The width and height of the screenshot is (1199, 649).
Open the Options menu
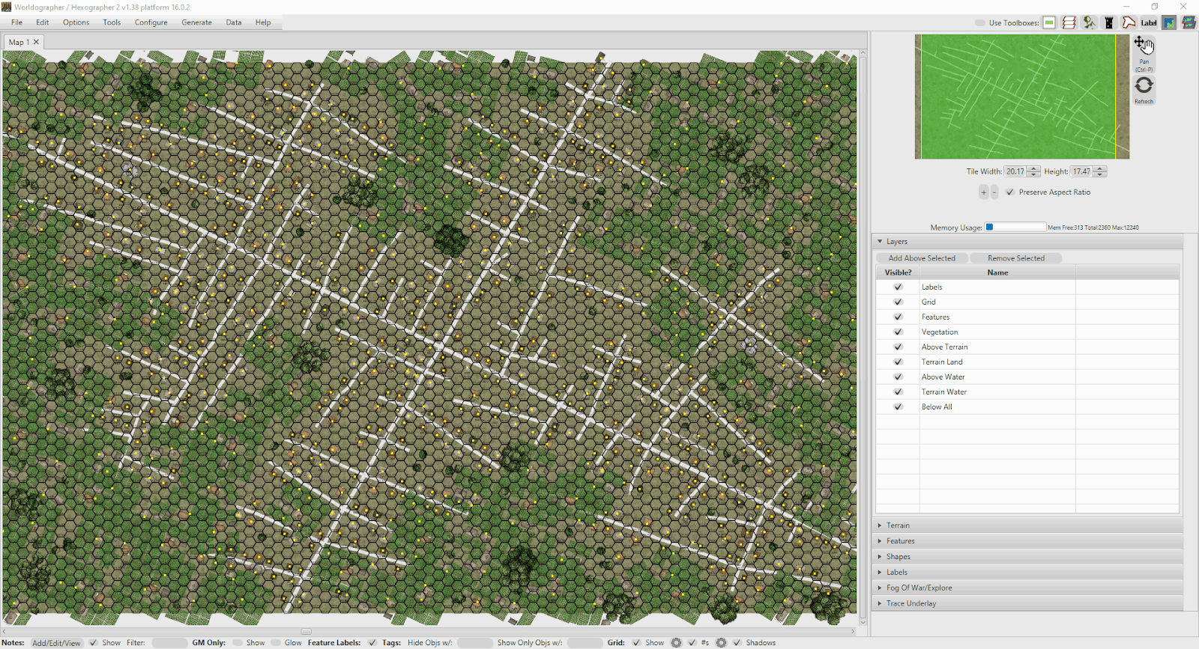point(76,22)
